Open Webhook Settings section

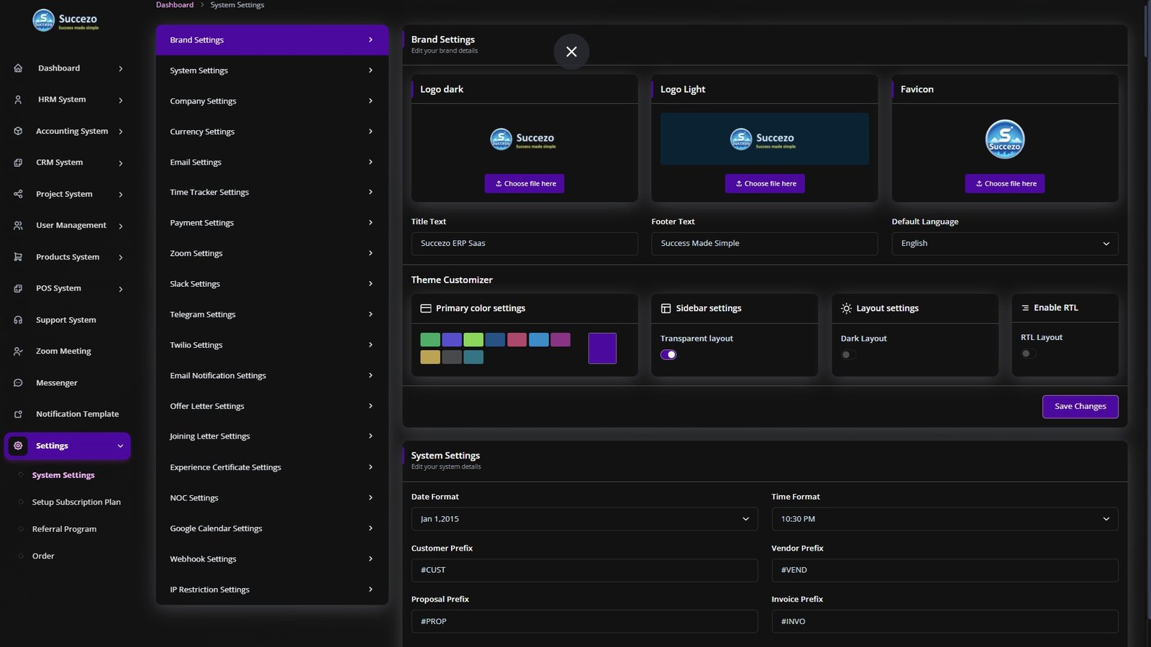(x=272, y=559)
